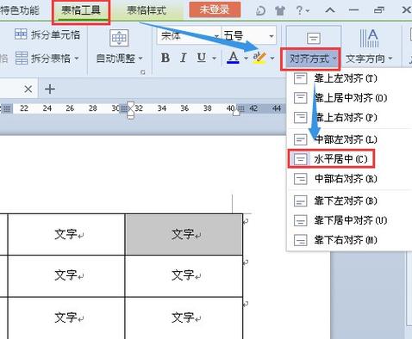Expand the 拆分表格 dropdown arrow
The width and height of the screenshot is (412, 339).
77,59
